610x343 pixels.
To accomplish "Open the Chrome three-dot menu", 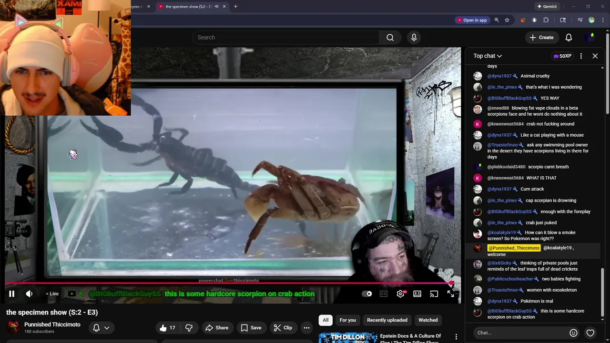I will (x=603, y=20).
